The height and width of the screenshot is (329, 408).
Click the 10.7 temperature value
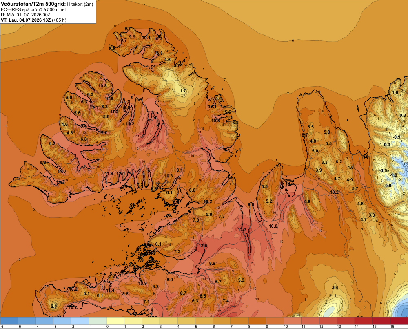[x=73, y=307]
